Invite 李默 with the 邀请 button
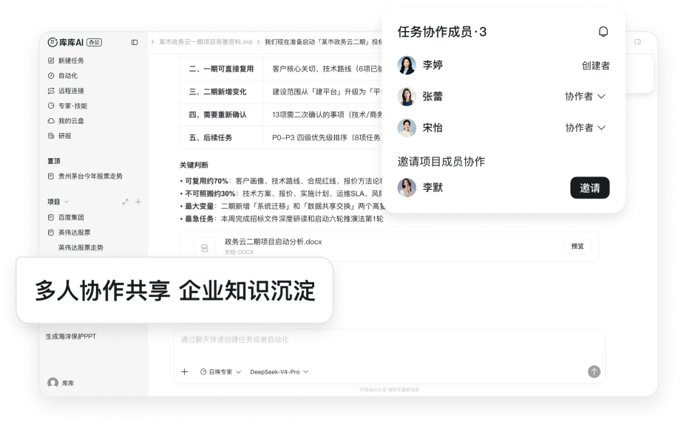 point(589,188)
